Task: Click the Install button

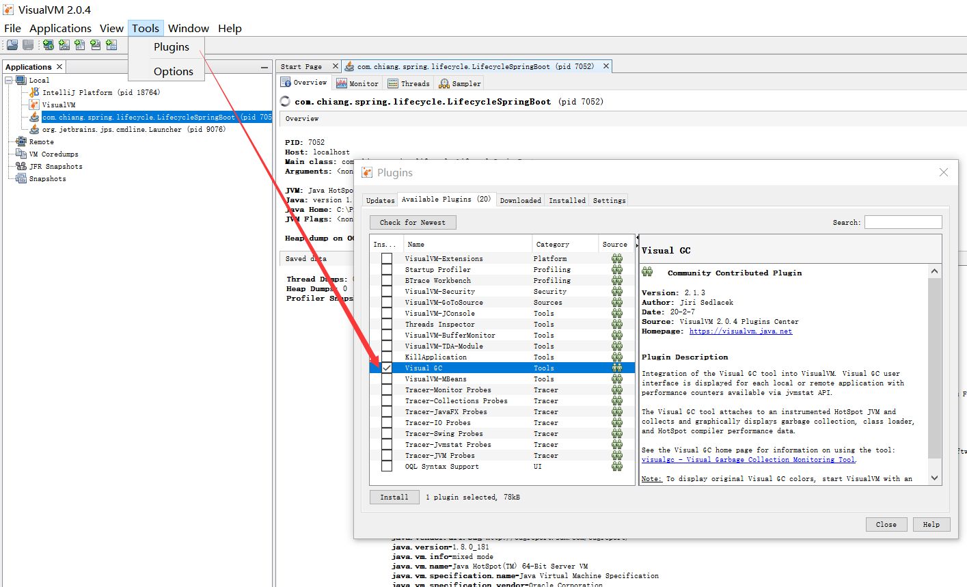Action: (394, 497)
